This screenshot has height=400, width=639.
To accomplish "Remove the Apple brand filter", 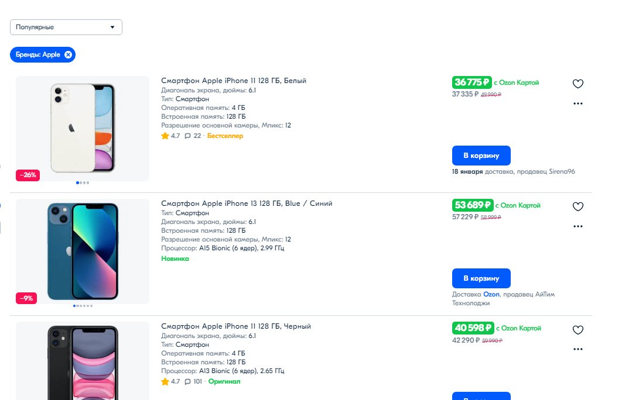I will coord(69,54).
